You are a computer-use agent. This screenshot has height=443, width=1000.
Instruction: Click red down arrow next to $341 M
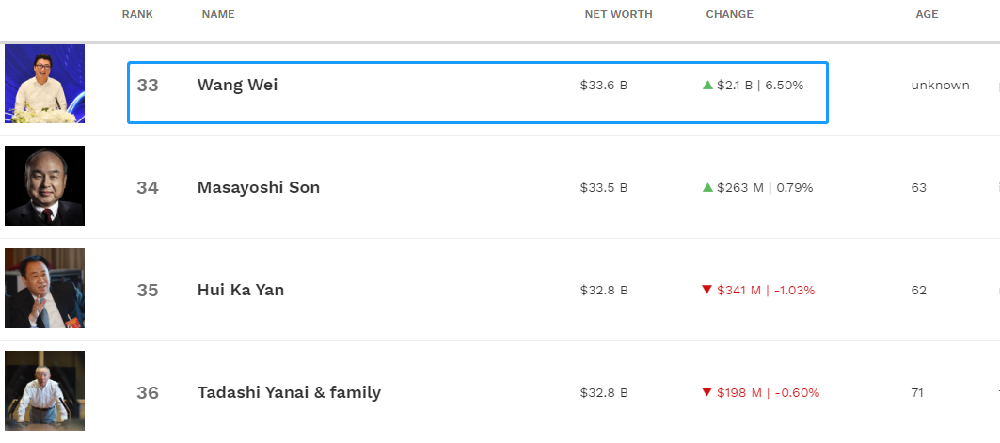pyautogui.click(x=706, y=290)
